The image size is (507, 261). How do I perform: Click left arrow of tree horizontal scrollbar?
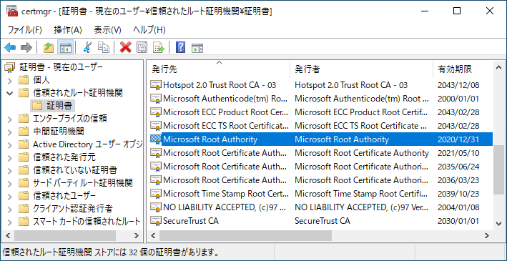(8, 236)
